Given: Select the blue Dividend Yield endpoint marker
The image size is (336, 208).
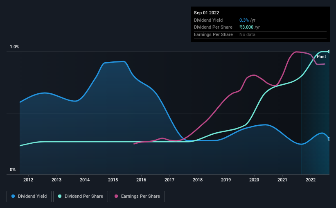Looking at the screenshot, I should tap(329, 139).
